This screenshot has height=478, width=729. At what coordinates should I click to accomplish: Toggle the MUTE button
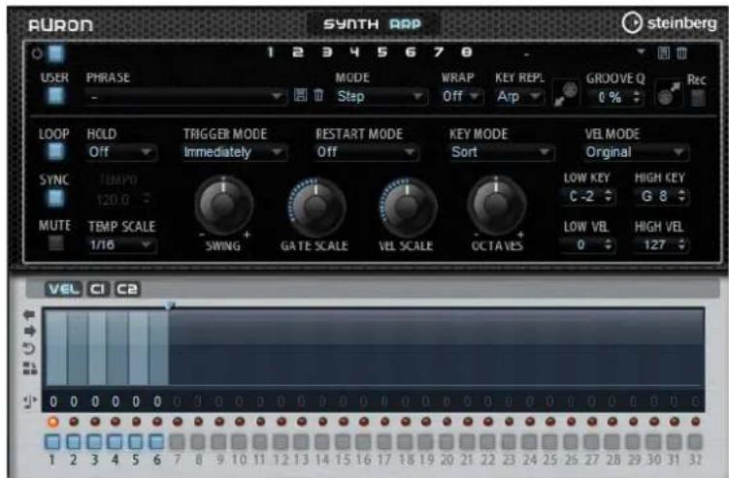(55, 242)
